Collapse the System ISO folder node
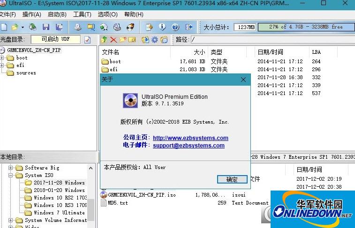355x228 pixels. click(x=10, y=175)
